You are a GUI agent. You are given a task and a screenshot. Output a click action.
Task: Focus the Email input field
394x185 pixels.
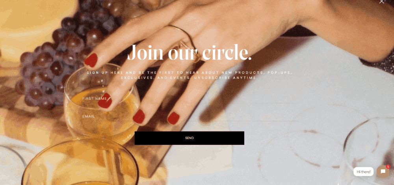pyautogui.click(x=190, y=116)
